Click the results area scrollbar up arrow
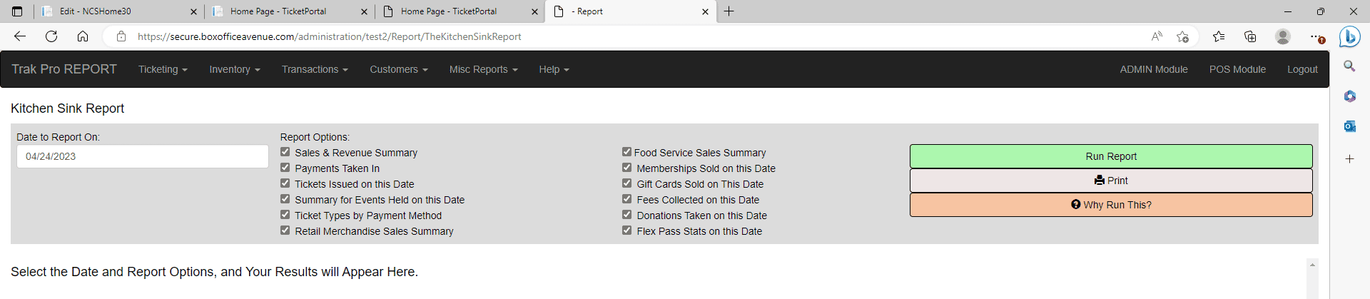The height and width of the screenshot is (299, 1370). 1312,265
